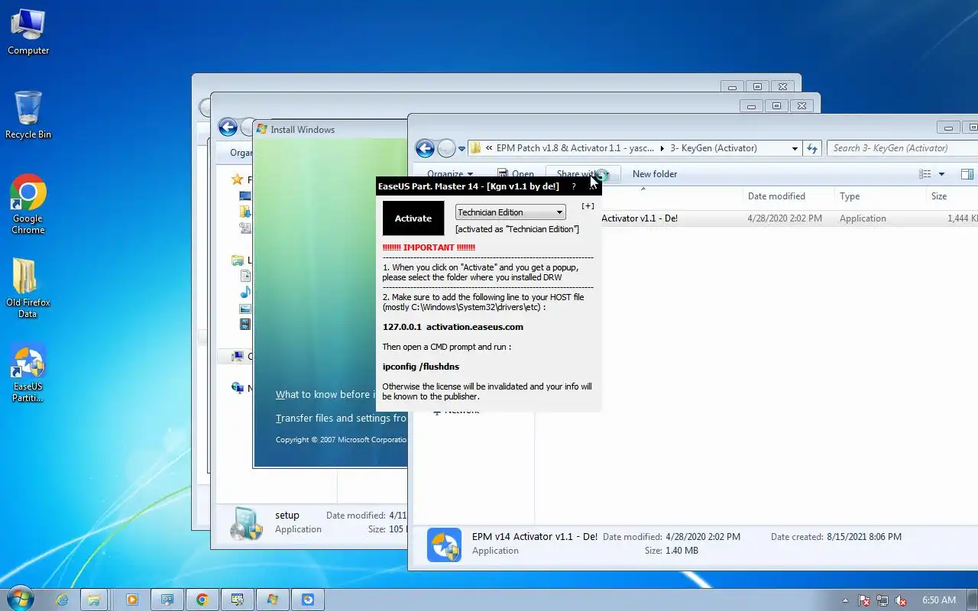The height and width of the screenshot is (611, 978).
Task: Open the volume tray icon
Action: (901, 600)
